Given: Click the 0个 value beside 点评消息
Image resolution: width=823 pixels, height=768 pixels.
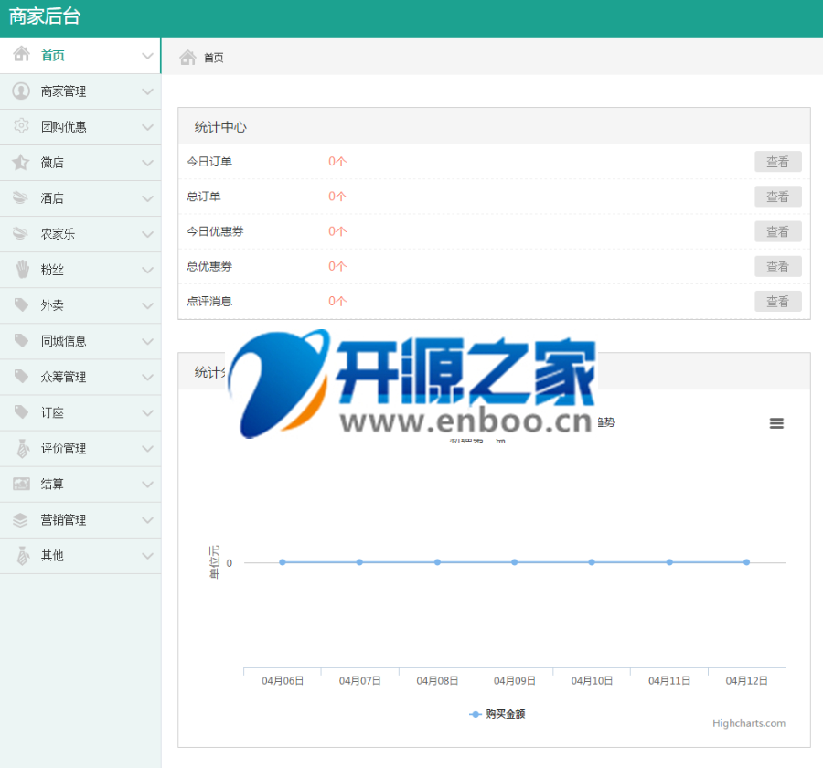Looking at the screenshot, I should (337, 302).
